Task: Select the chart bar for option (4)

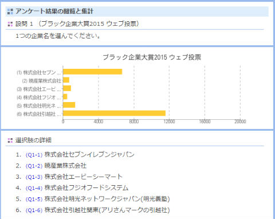Action: (x=65, y=96)
